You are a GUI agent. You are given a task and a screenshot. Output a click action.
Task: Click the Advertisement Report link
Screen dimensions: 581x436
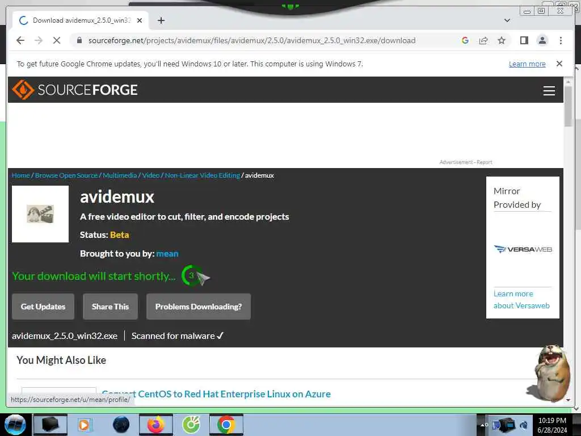coord(466,162)
